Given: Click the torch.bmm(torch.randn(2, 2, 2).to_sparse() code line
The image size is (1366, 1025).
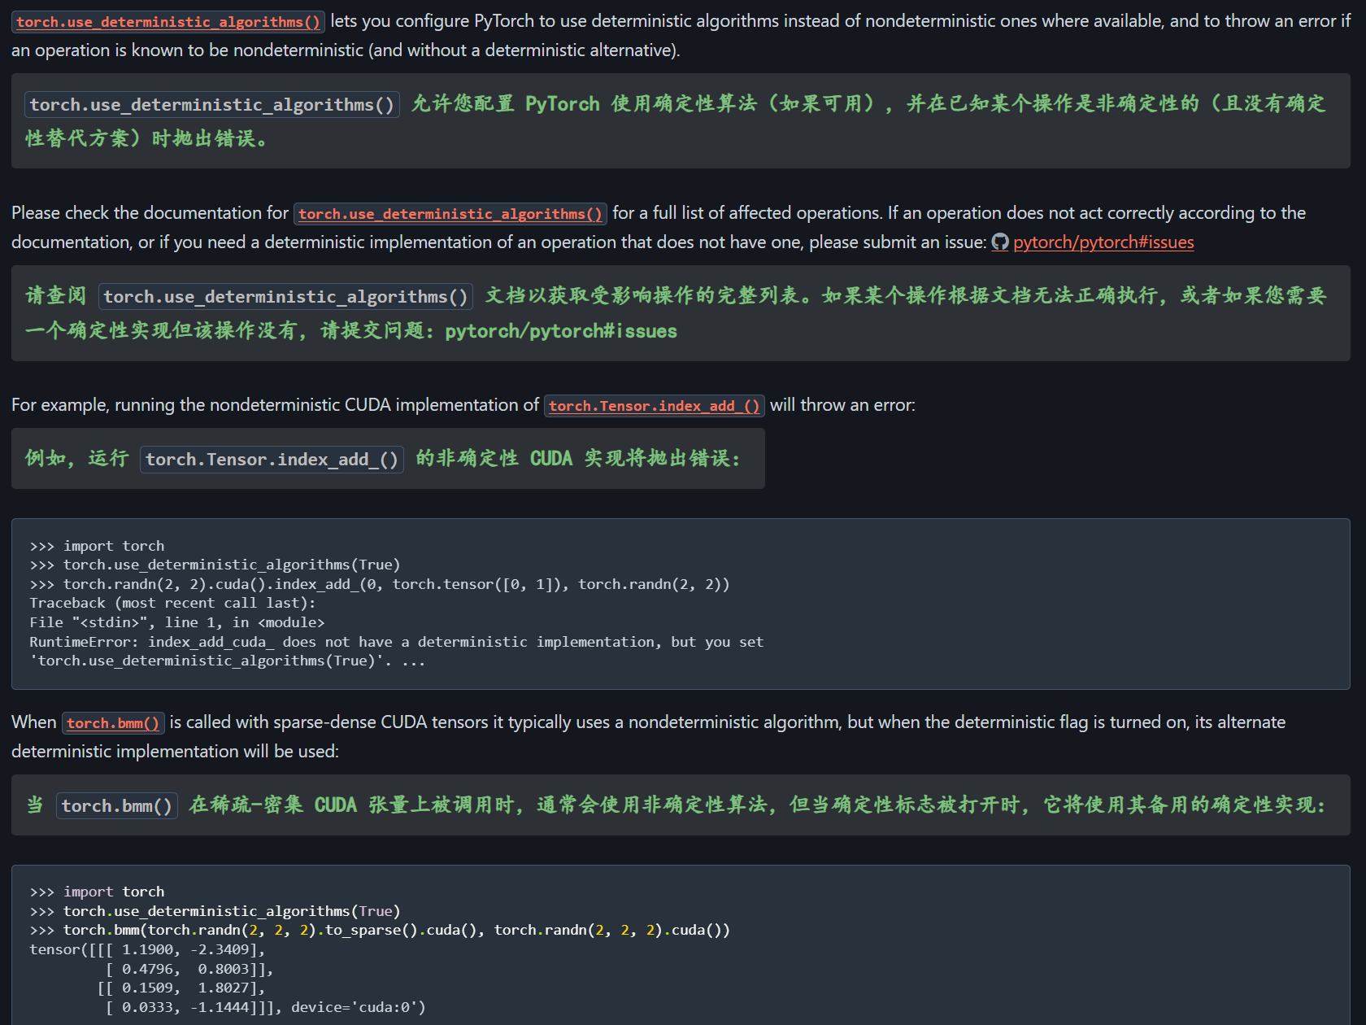Looking at the screenshot, I should [380, 930].
